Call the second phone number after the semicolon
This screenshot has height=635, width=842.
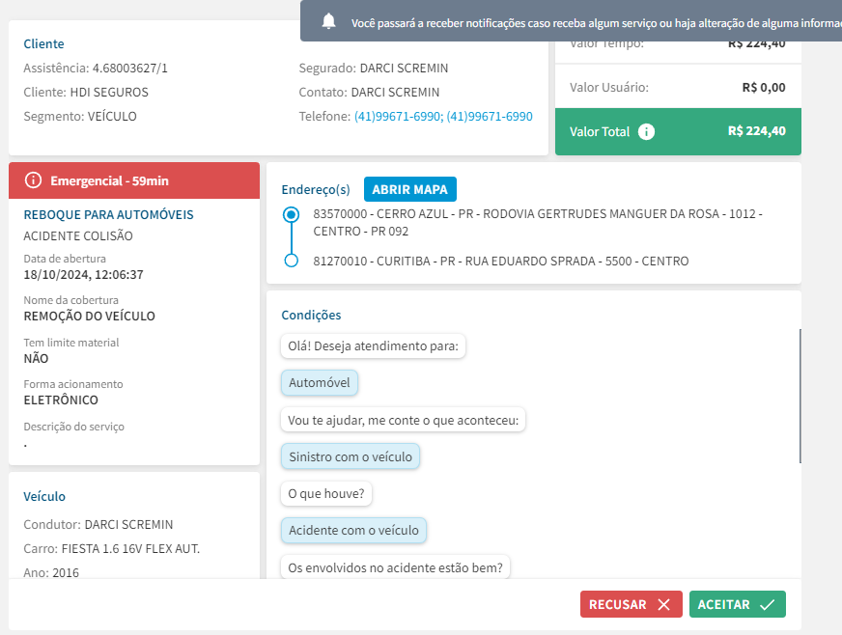tap(490, 117)
